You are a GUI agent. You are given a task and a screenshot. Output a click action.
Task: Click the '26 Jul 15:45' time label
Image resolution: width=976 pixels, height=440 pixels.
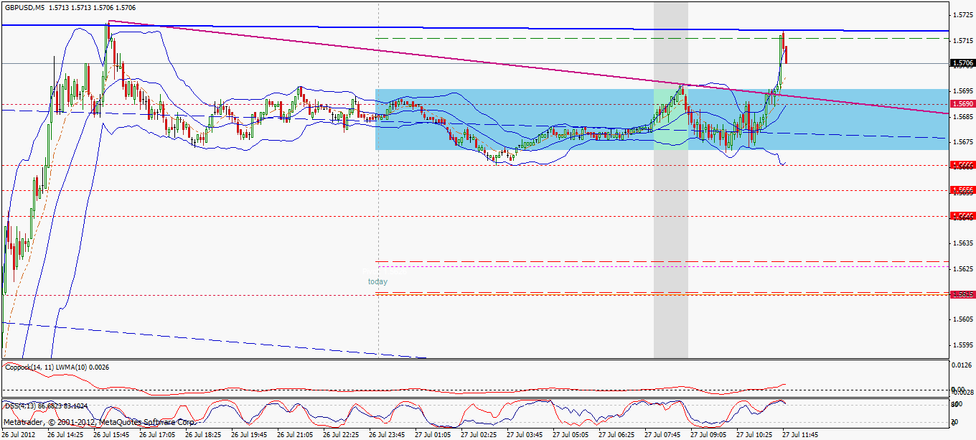click(111, 435)
